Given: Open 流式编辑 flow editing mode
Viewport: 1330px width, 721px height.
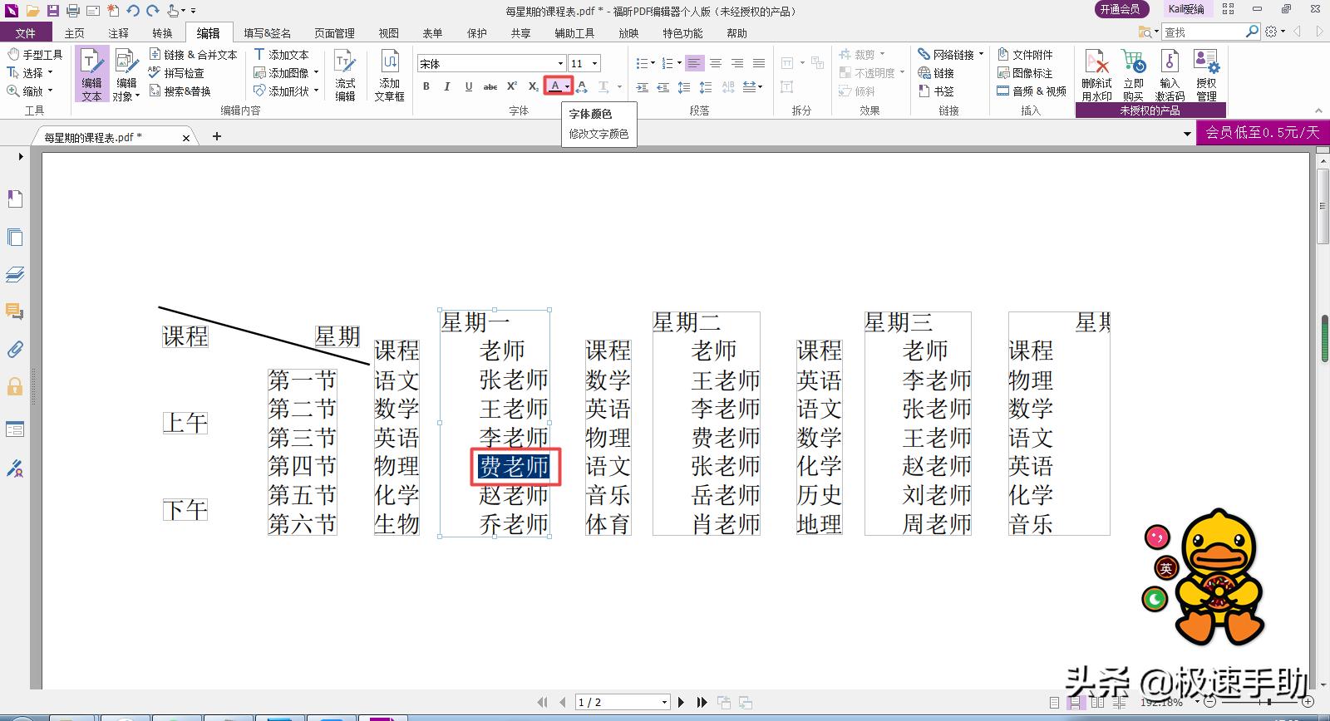Looking at the screenshot, I should coord(345,75).
